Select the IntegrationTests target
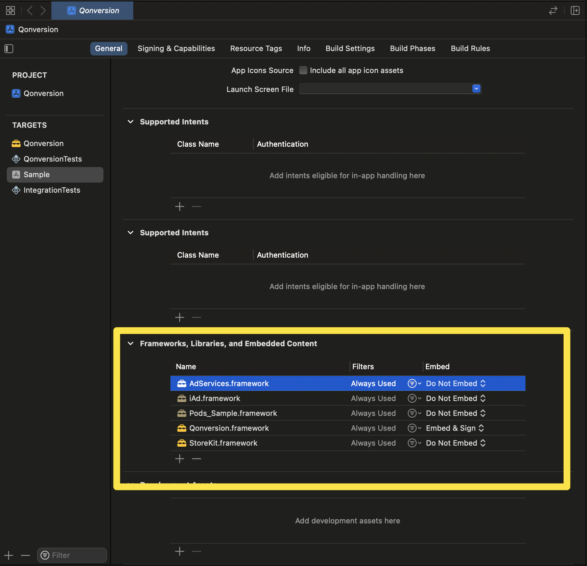The image size is (587, 566). click(52, 190)
